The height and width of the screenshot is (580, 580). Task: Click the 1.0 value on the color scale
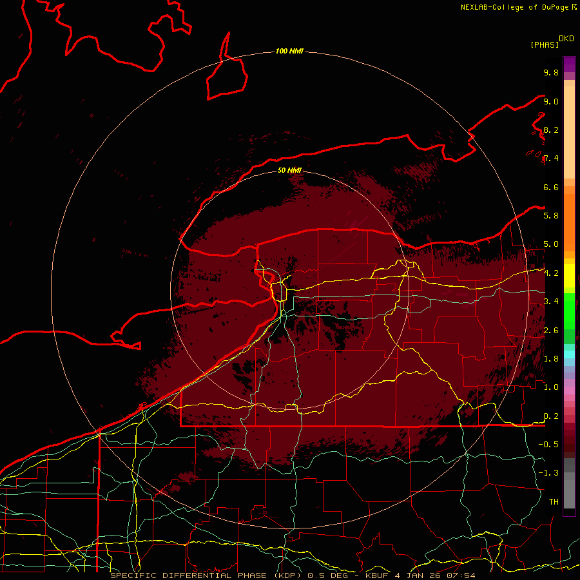click(551, 387)
